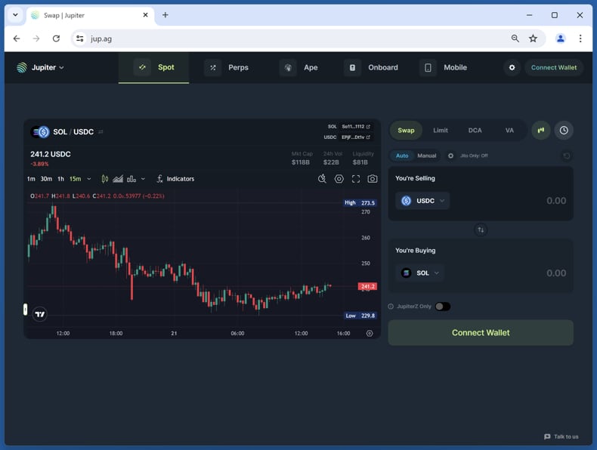The image size is (597, 450).
Task: Toggle the chart view icon
Action: 540,130
